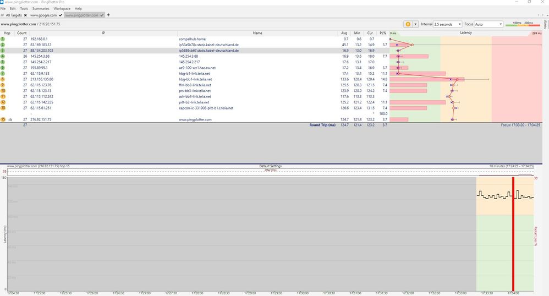This screenshot has width=549, height=296.
Task: Open the Summaries menu
Action: (x=41, y=8)
